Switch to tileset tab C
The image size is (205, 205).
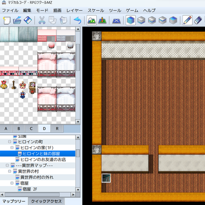[31, 129]
